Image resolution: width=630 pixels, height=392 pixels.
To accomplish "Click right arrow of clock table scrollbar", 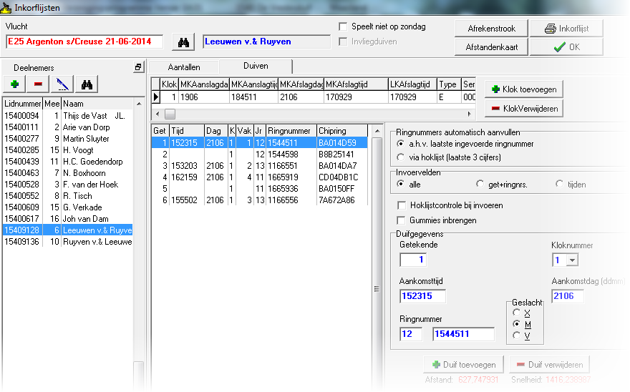I will pos(470,114).
